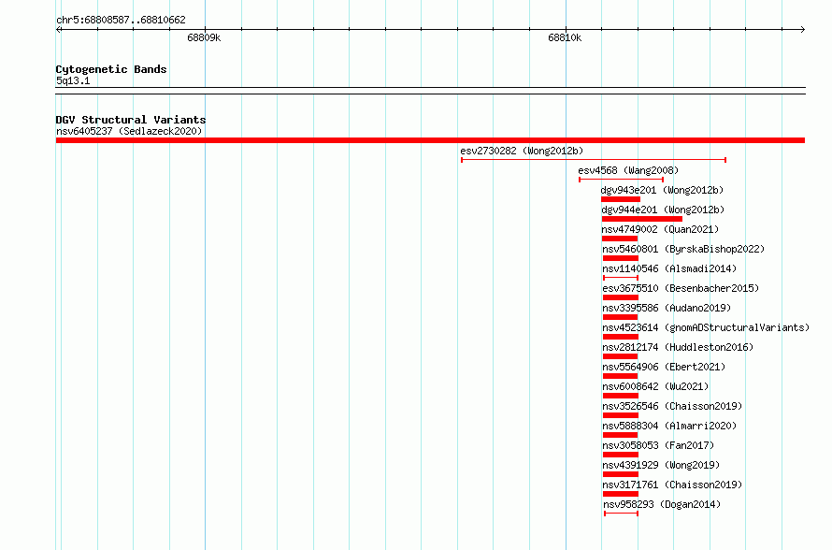The height and width of the screenshot is (550, 832).
Task: Click nsv1140546 (Alsmadi2014) label
Action: (669, 268)
